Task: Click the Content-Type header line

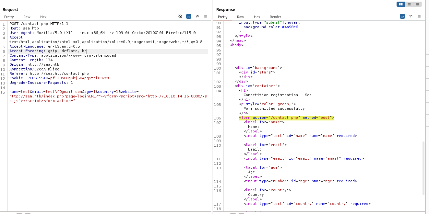Action: [x=63, y=55]
